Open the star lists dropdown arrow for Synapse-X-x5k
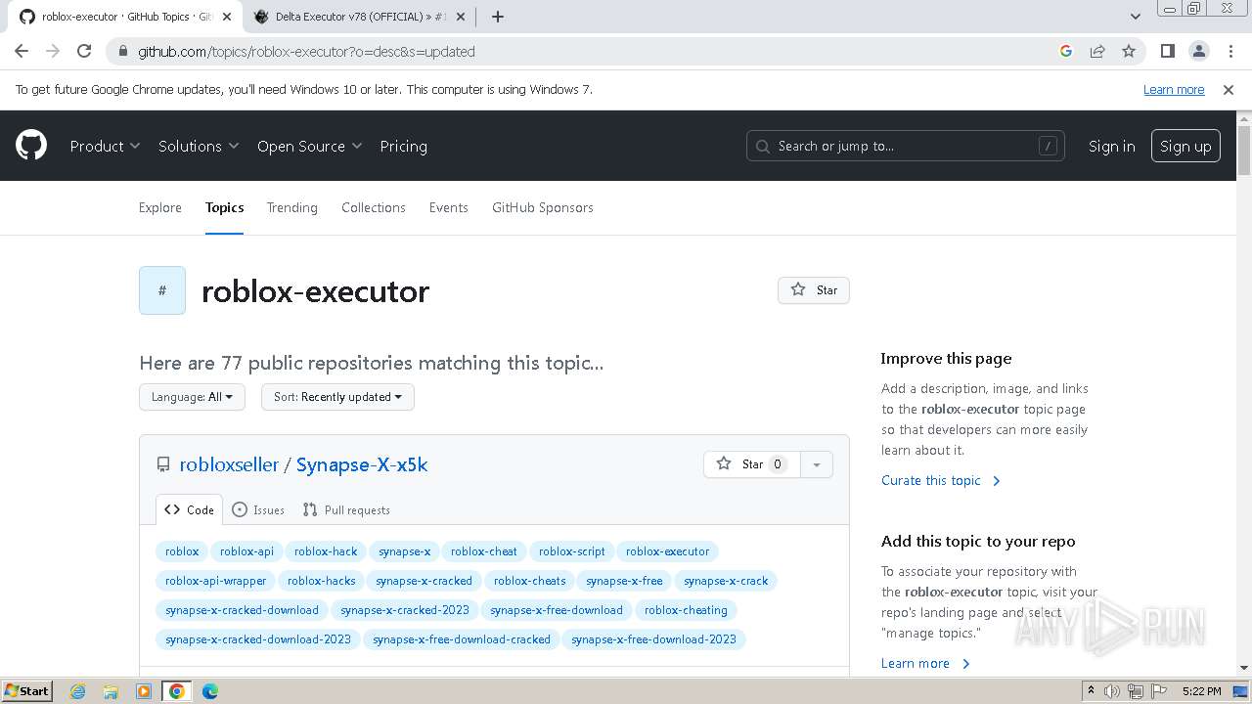This screenshot has width=1252, height=704. point(817,464)
